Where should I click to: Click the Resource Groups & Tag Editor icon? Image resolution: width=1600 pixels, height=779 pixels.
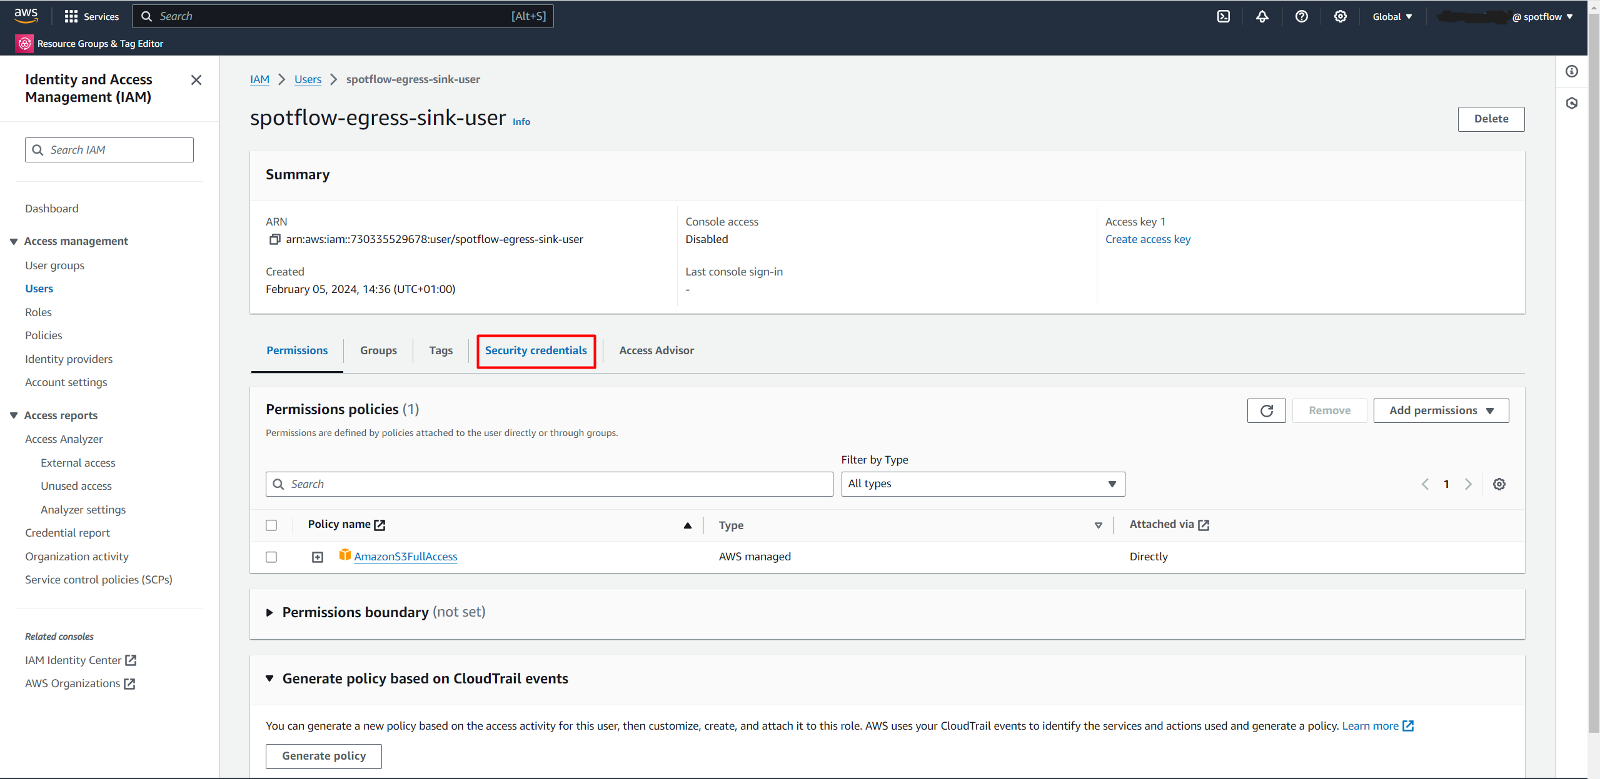coord(24,43)
